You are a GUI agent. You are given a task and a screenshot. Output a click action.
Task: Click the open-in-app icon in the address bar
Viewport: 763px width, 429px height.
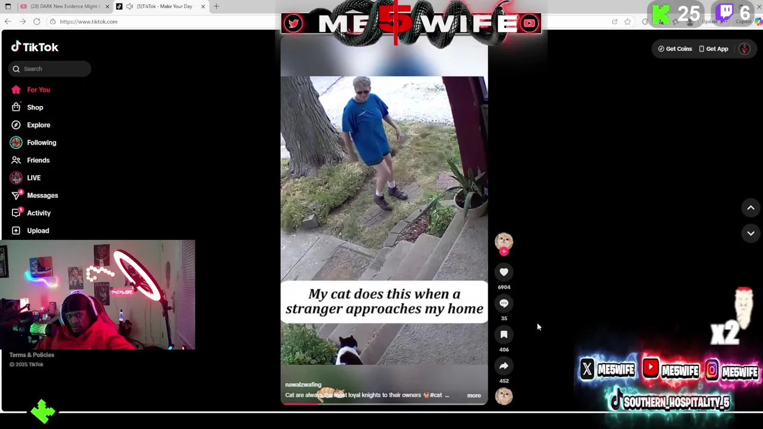[x=615, y=21]
